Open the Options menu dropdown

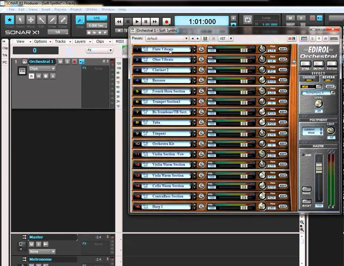43,41
